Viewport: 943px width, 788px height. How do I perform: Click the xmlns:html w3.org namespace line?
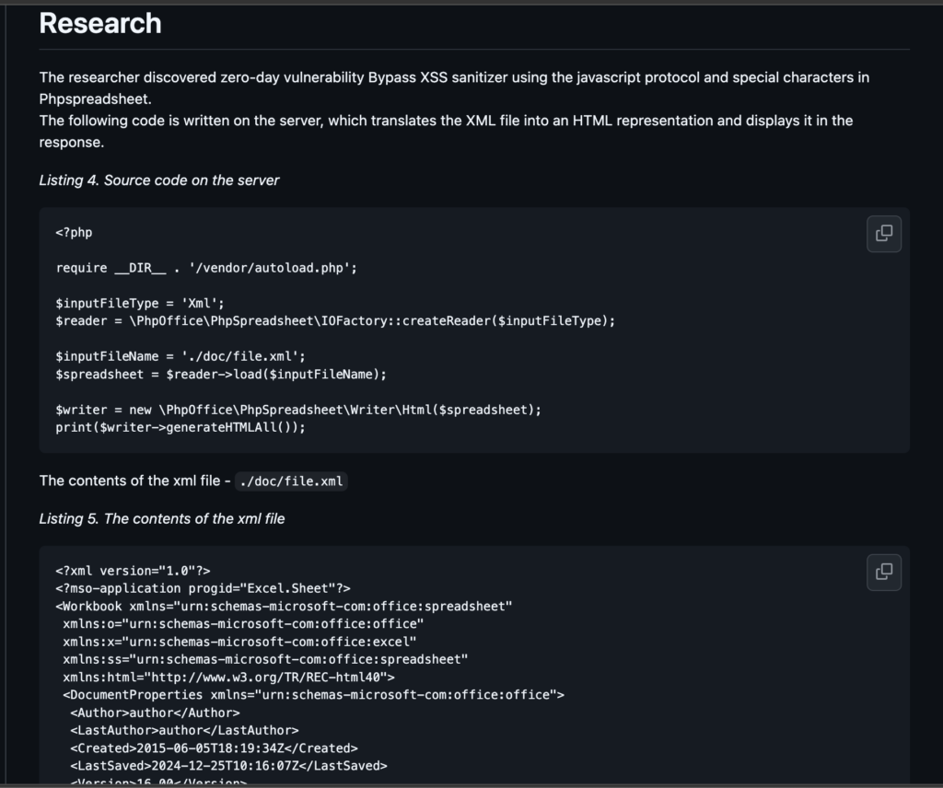coord(228,678)
